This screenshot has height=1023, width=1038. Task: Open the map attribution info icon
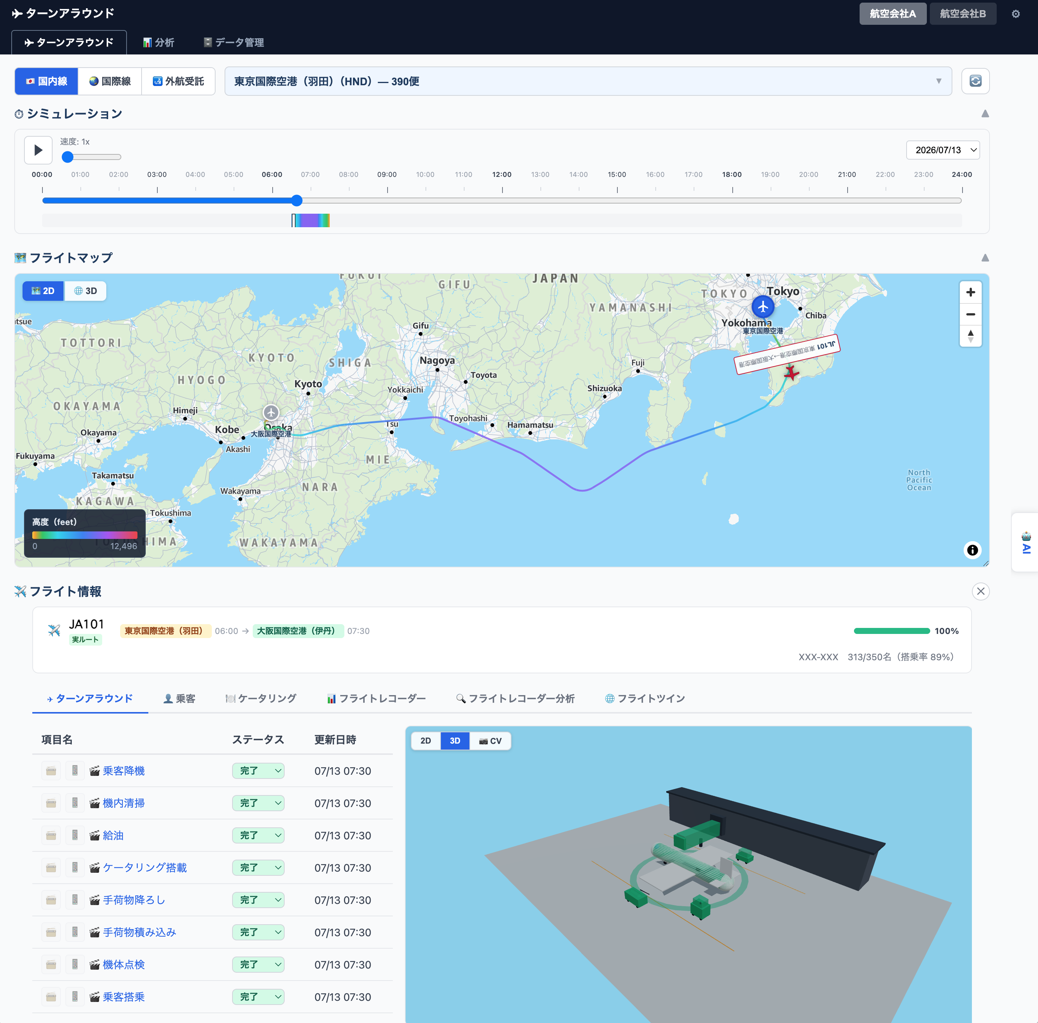pyautogui.click(x=972, y=550)
